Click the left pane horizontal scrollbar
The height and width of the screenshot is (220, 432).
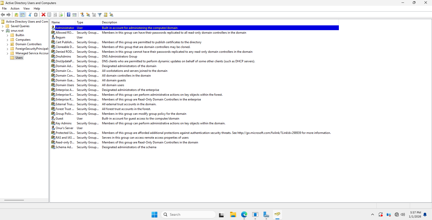point(14,200)
